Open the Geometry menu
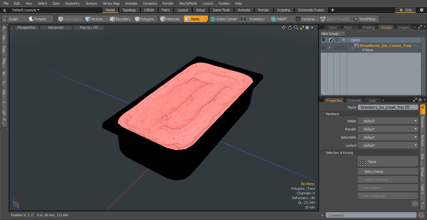Screen dimensions: 427x220 [x=72, y=3]
